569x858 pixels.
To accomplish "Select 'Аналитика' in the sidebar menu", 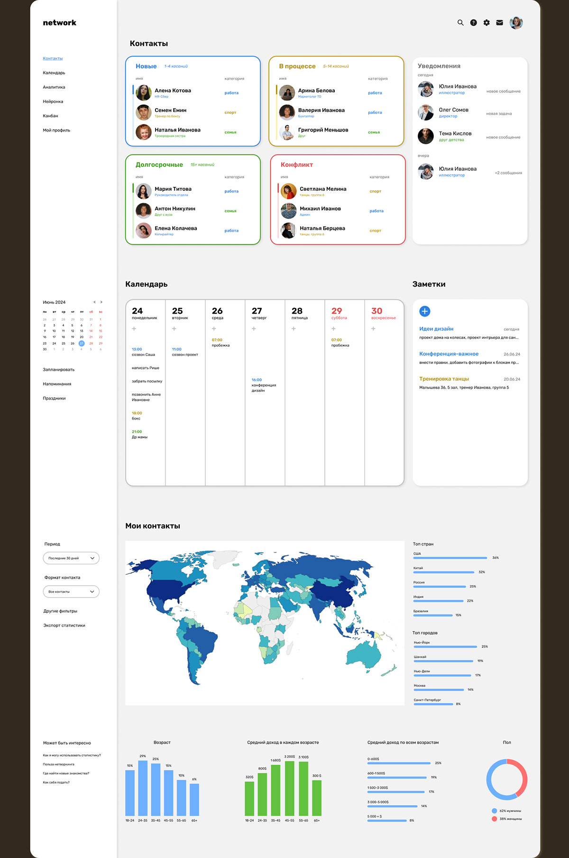I will tap(54, 87).
